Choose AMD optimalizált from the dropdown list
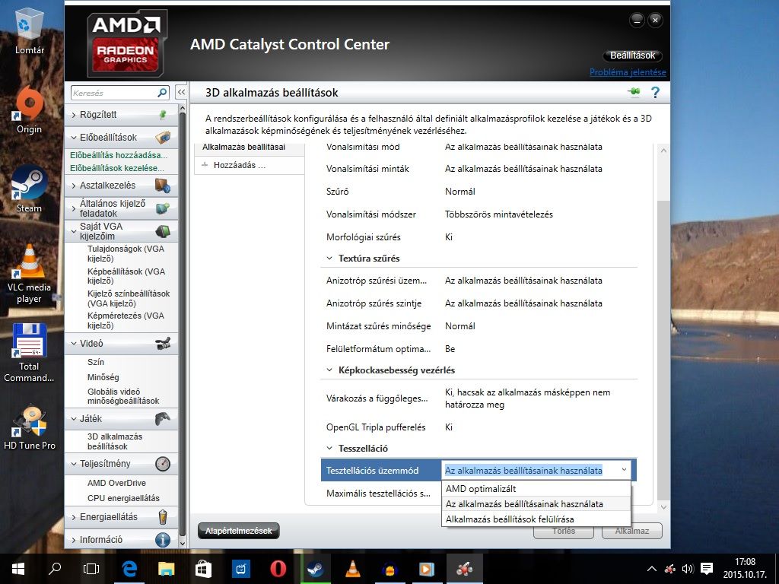 [536, 489]
